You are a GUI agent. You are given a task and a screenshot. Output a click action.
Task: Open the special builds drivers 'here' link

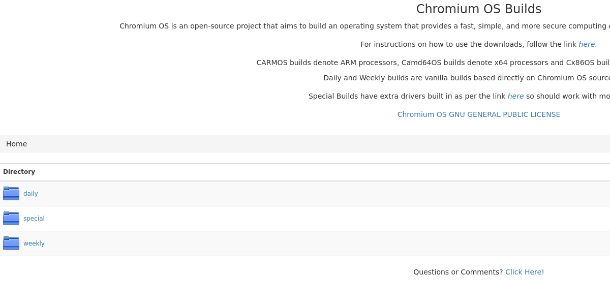click(x=515, y=96)
